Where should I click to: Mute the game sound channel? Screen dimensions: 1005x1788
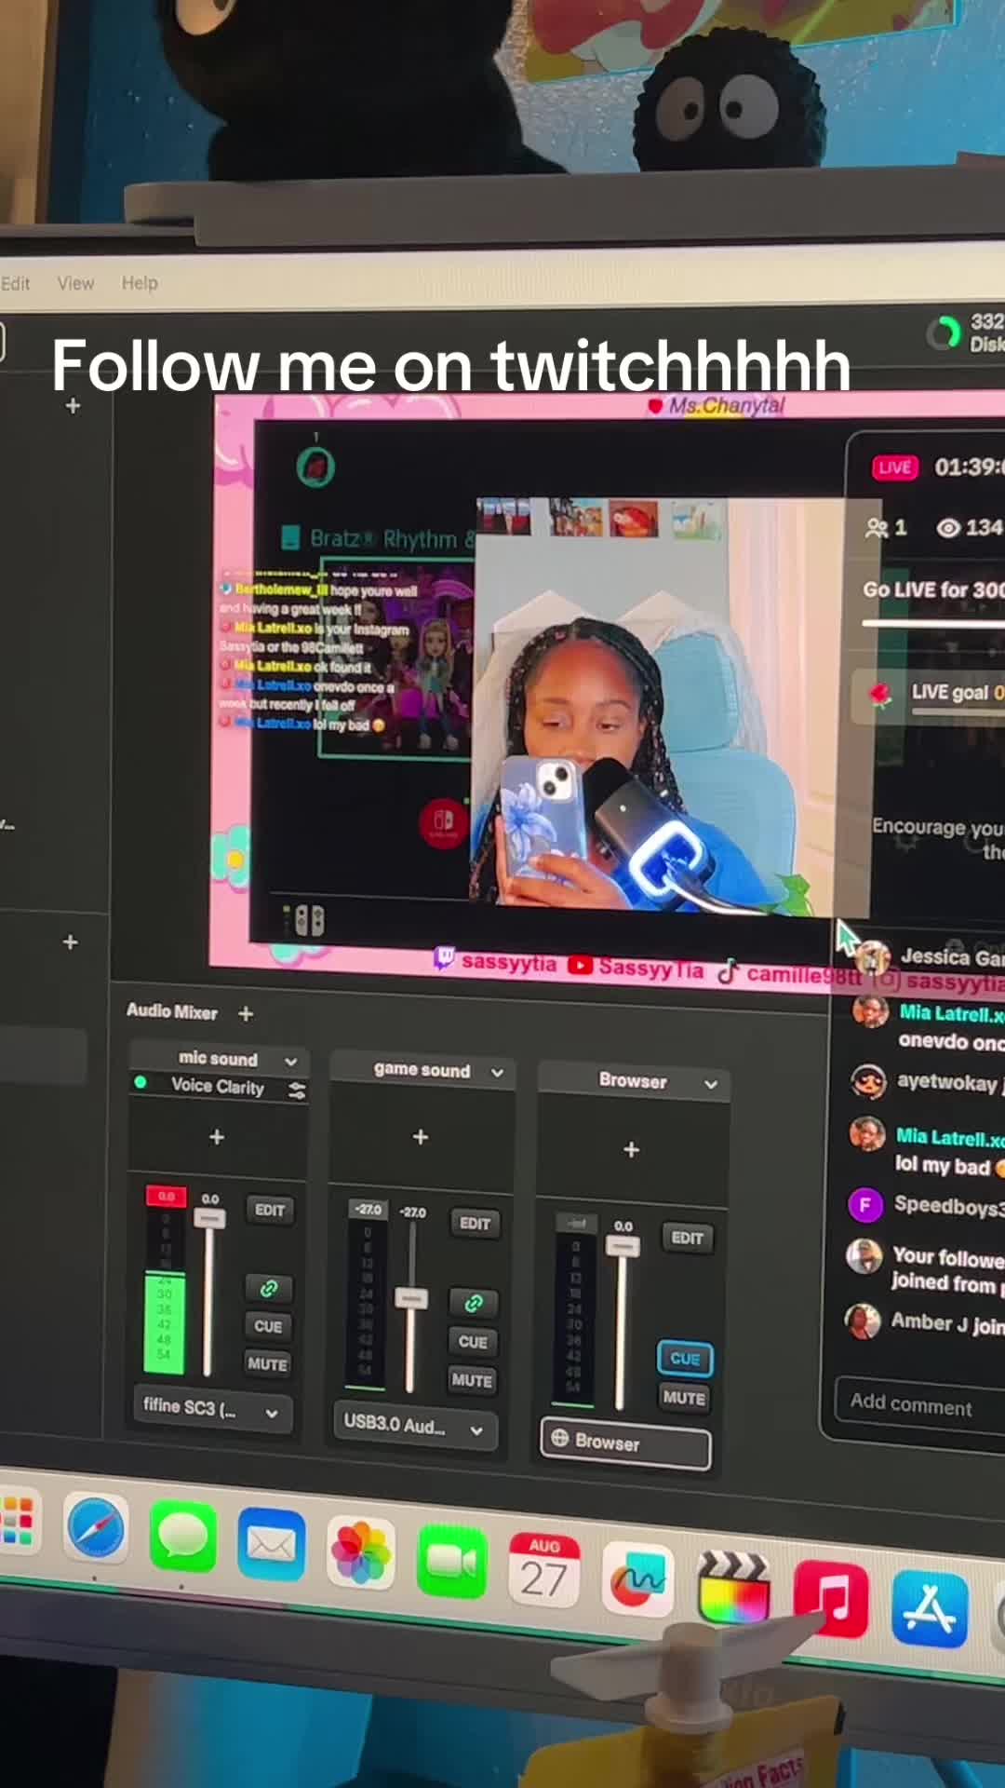point(472,1380)
